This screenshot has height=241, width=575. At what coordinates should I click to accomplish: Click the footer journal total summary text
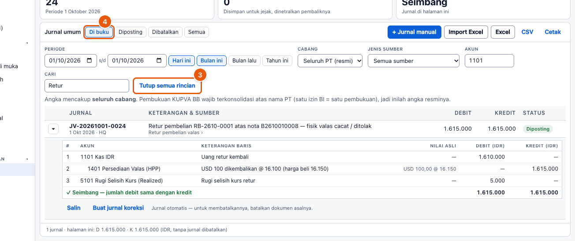[137, 230]
